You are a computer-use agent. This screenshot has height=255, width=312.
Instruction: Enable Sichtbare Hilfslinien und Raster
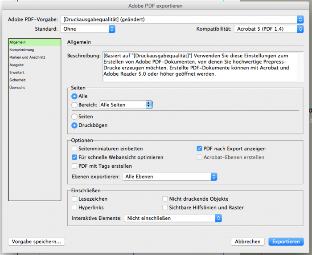point(165,207)
